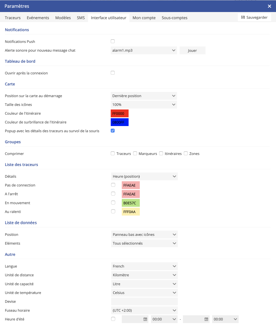Expand the alarm1.mp3 sound dropdown
The image size is (276, 332).
[x=144, y=50]
